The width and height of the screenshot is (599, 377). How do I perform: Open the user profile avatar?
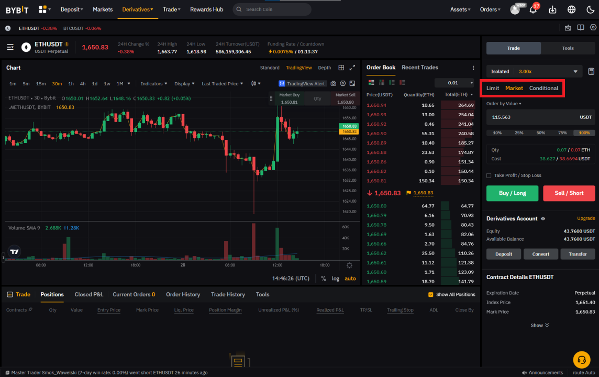tap(515, 9)
